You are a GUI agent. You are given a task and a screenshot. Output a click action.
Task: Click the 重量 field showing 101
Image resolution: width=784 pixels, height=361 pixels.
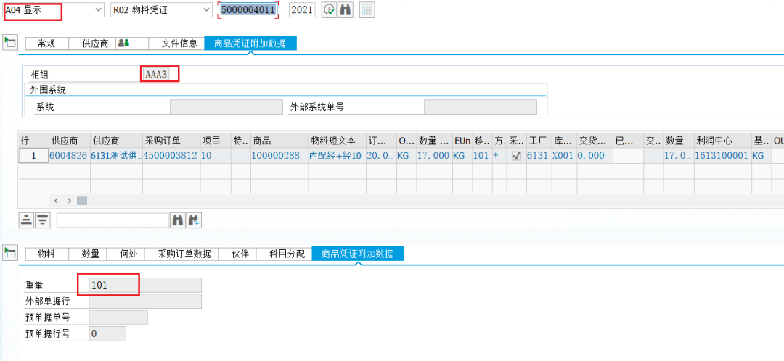click(x=145, y=285)
